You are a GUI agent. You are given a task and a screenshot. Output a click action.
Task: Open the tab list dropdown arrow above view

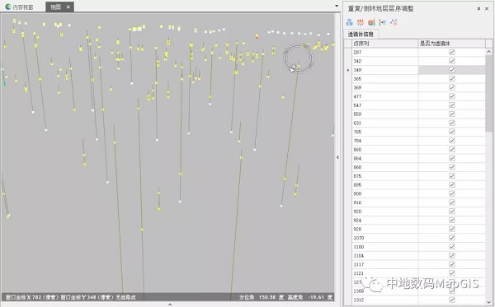pos(337,6)
